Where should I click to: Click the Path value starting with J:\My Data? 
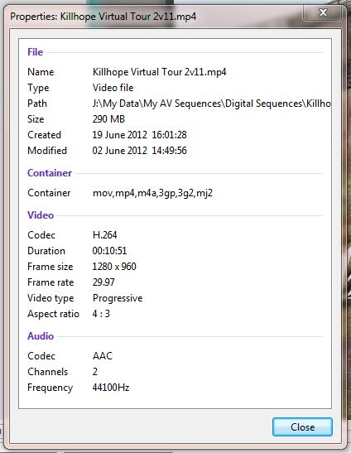click(x=212, y=104)
